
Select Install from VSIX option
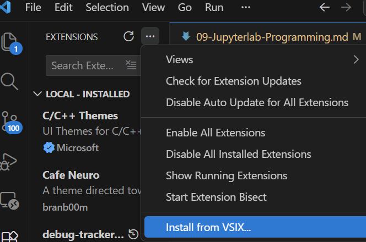click(208, 227)
